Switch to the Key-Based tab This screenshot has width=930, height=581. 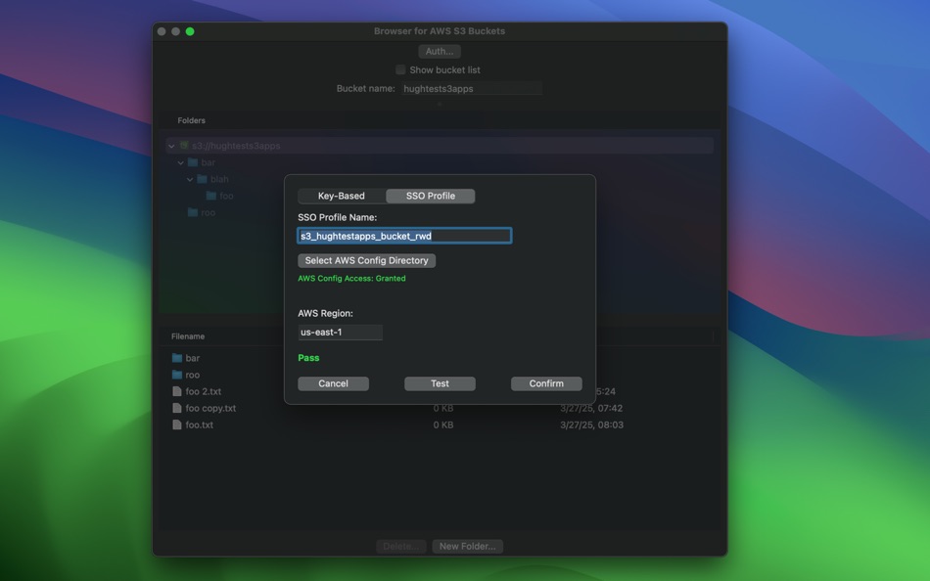click(341, 196)
